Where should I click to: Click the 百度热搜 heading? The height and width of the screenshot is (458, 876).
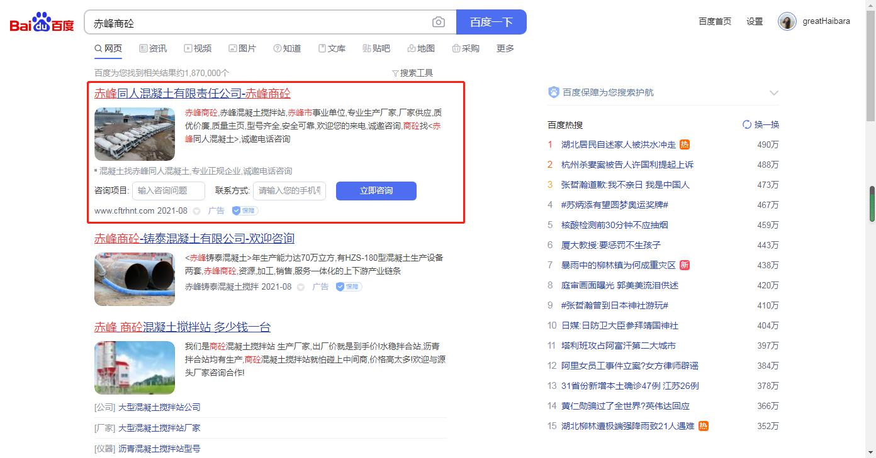565,125
